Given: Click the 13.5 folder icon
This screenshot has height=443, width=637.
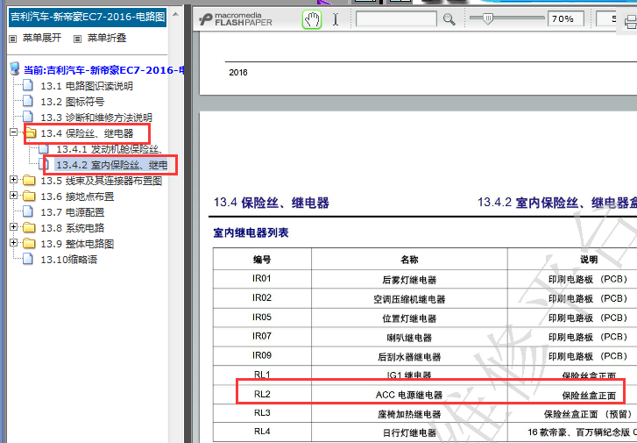Looking at the screenshot, I should [29, 180].
